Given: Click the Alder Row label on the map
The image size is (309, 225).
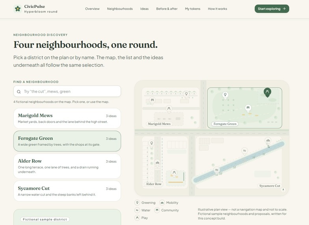Looking at the screenshot, I should (154, 184).
